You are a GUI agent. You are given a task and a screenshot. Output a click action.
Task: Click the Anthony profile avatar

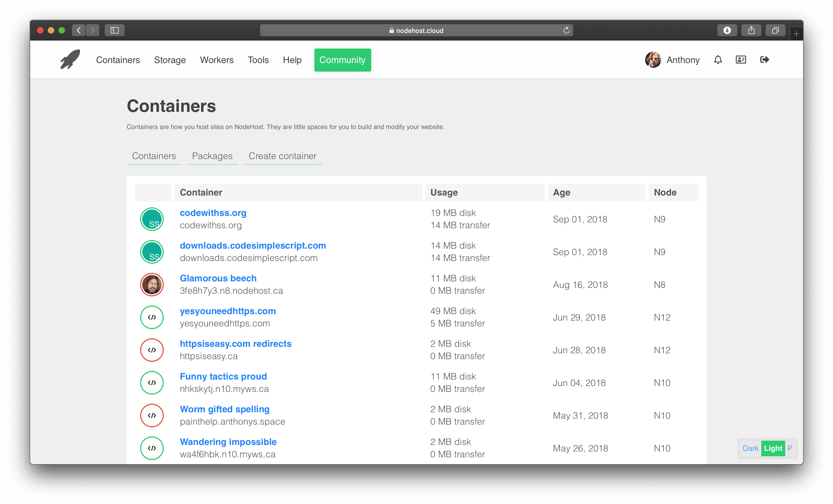(653, 60)
